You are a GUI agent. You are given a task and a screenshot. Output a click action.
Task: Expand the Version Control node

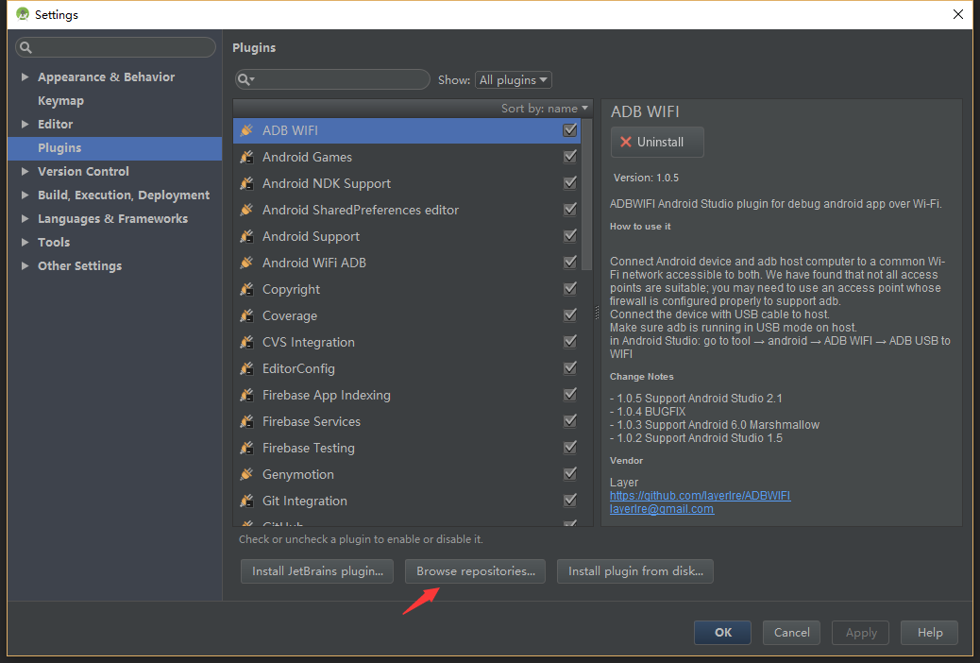click(x=25, y=171)
